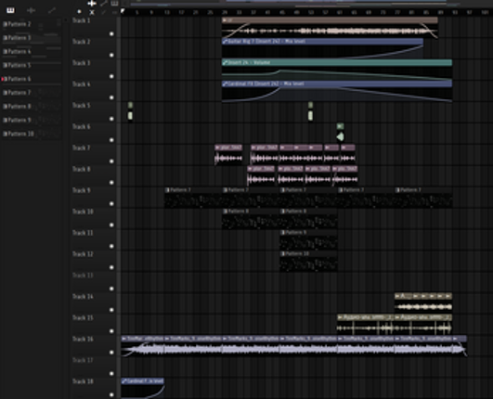The height and width of the screenshot is (399, 493).
Task: Select the Track 10 header label
Action: (83, 212)
